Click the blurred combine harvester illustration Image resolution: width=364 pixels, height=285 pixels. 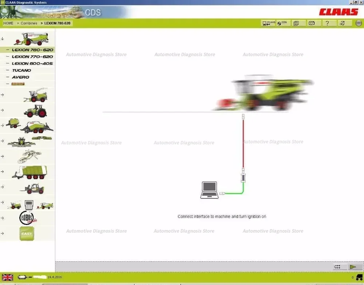click(263, 93)
